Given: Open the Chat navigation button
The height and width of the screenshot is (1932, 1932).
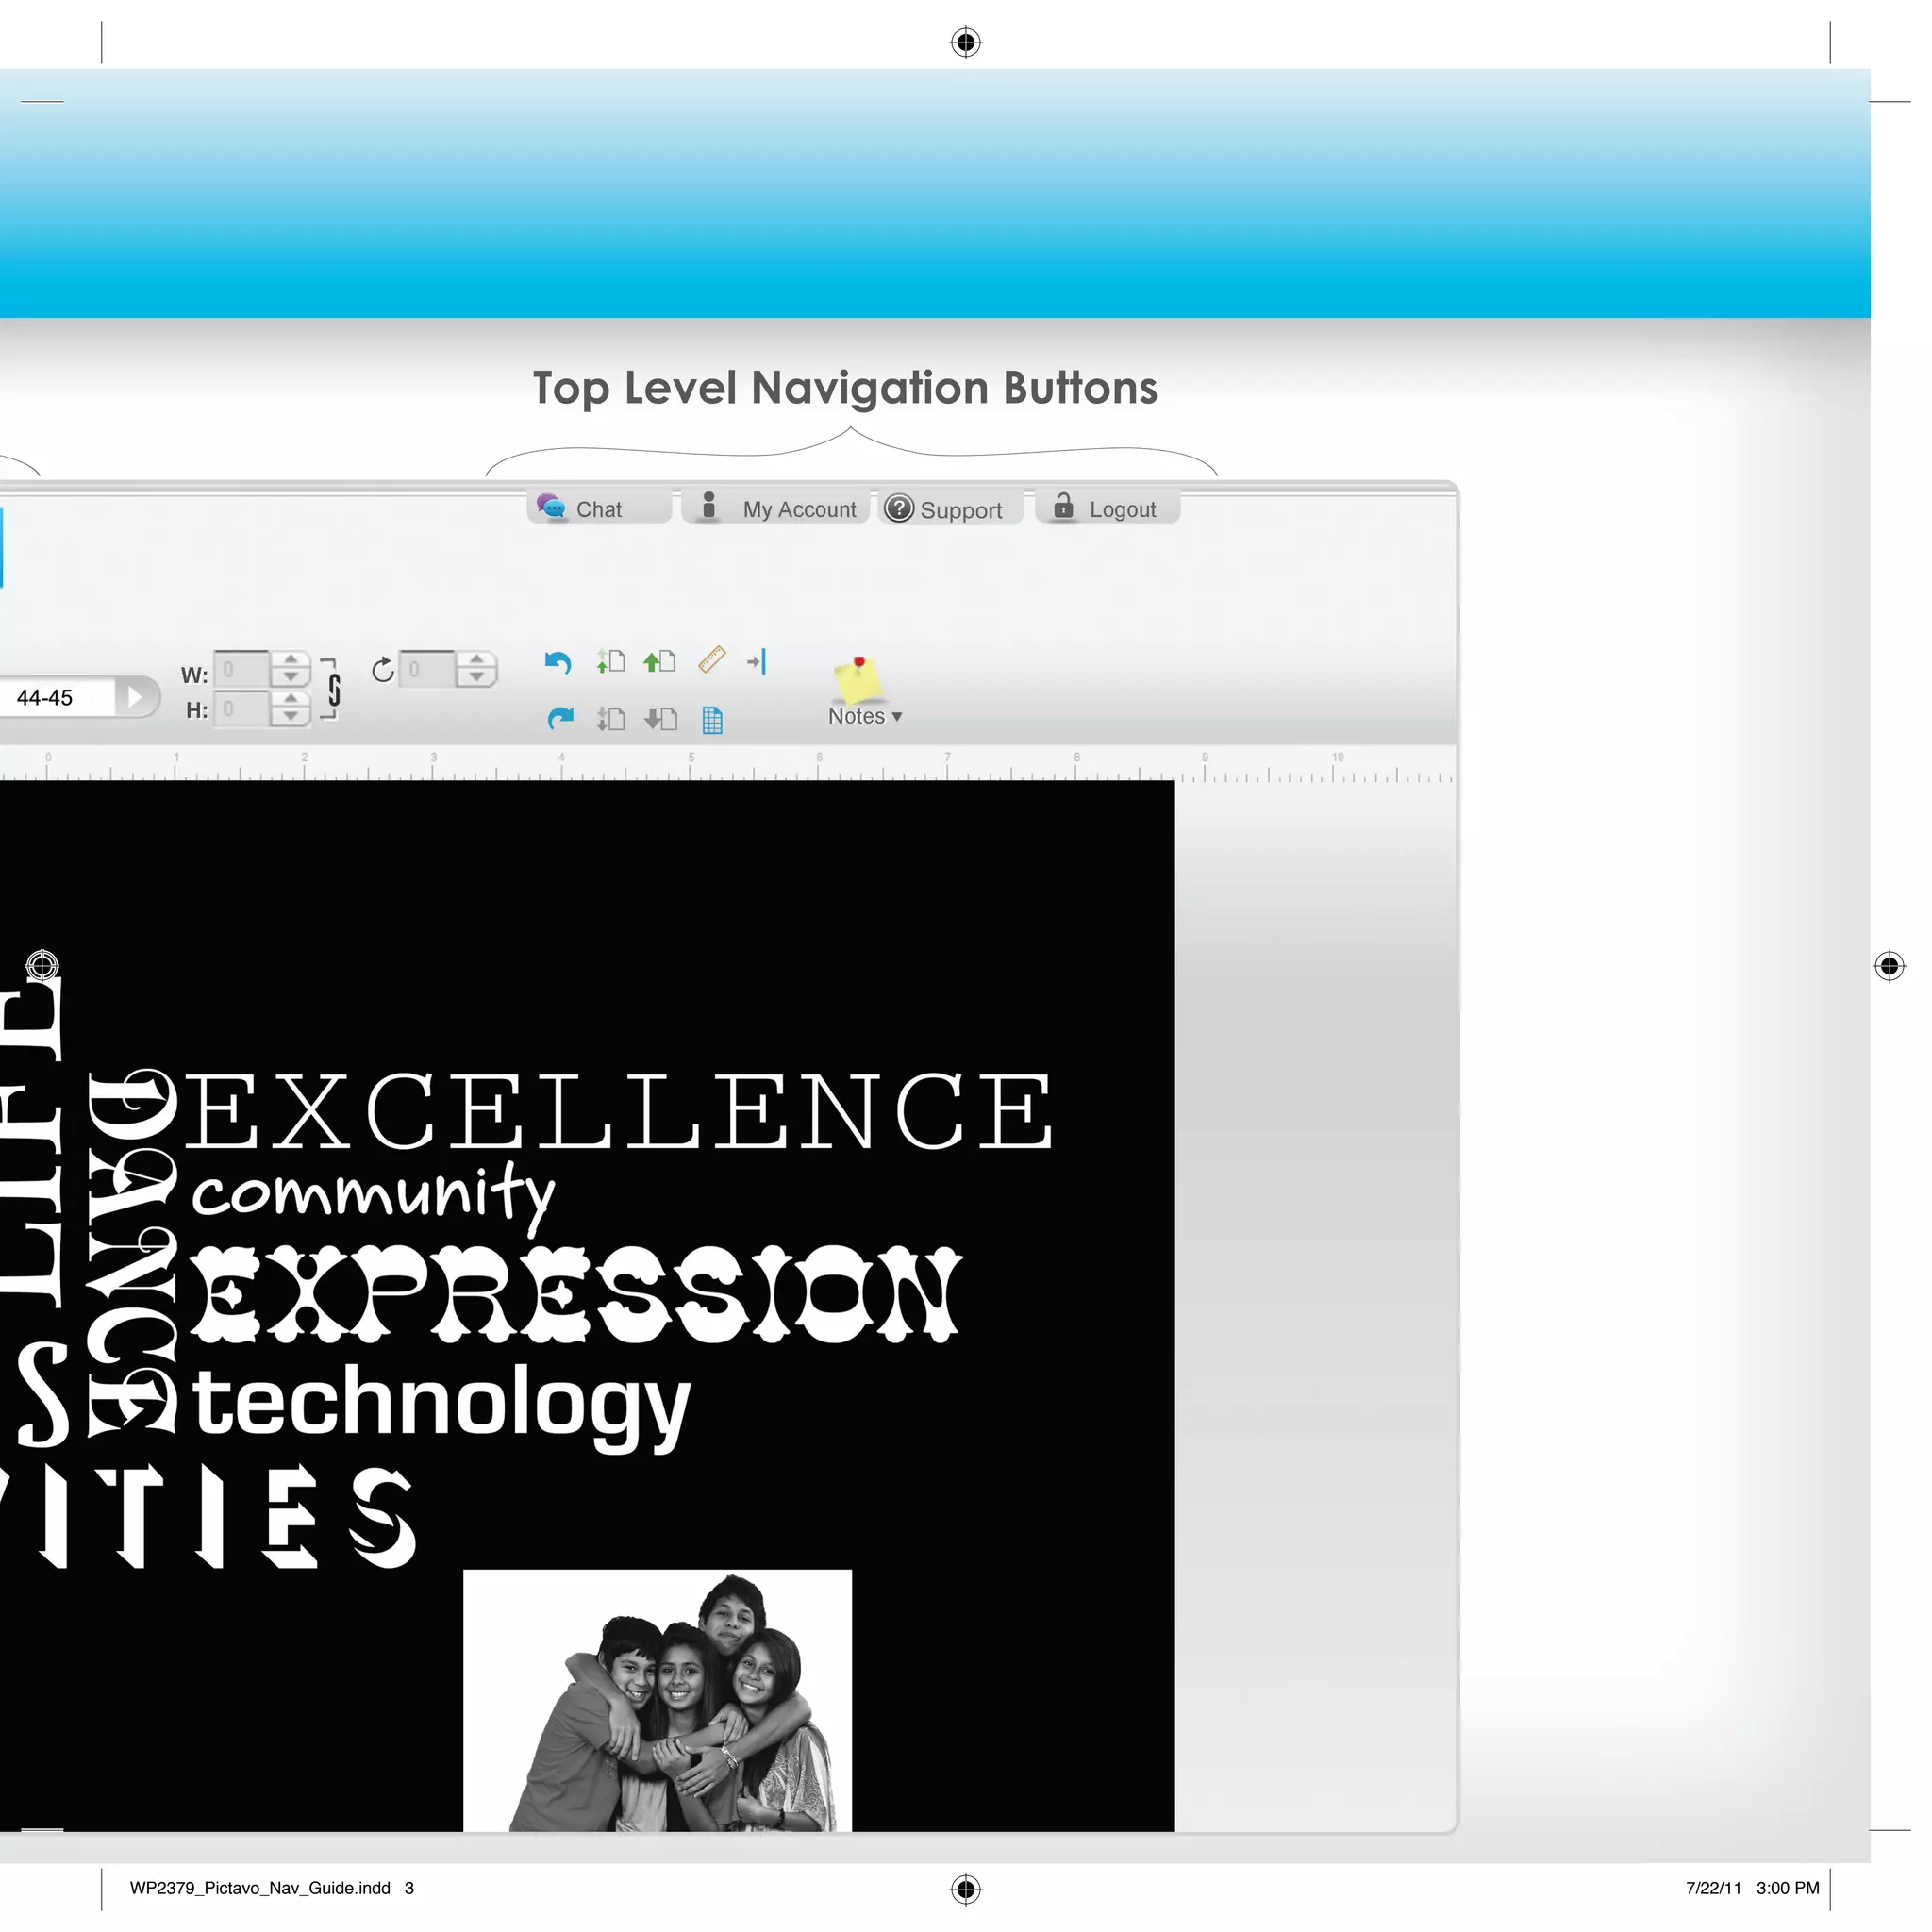Looking at the screenshot, I should (x=598, y=509).
